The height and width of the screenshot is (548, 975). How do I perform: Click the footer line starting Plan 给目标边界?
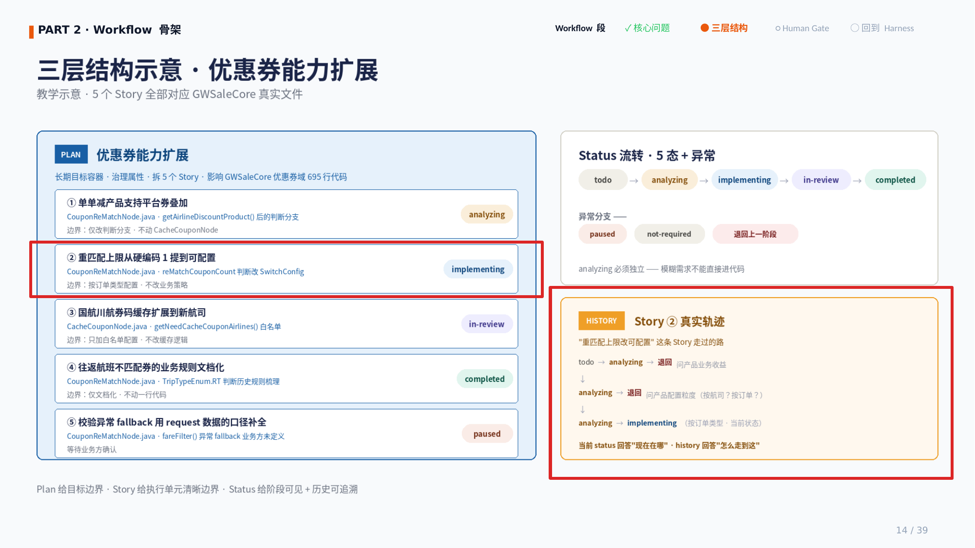coord(197,489)
